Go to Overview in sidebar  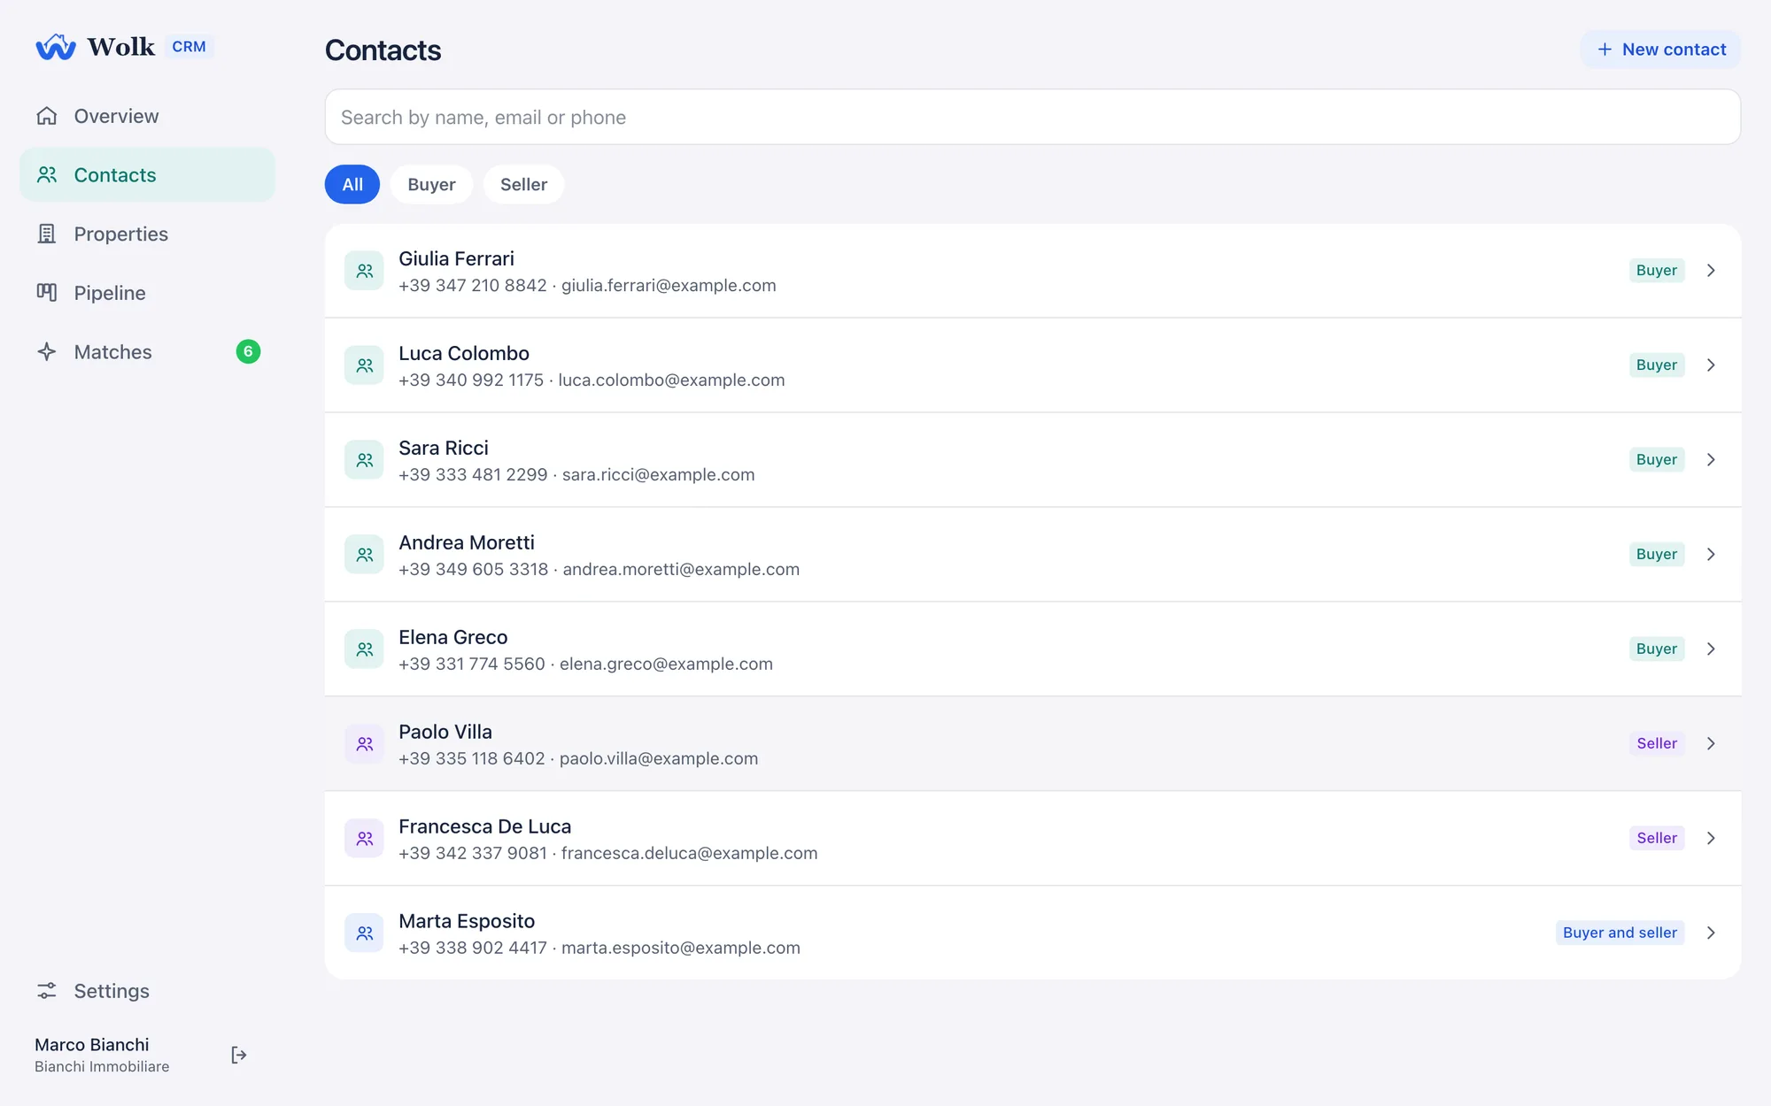click(147, 116)
